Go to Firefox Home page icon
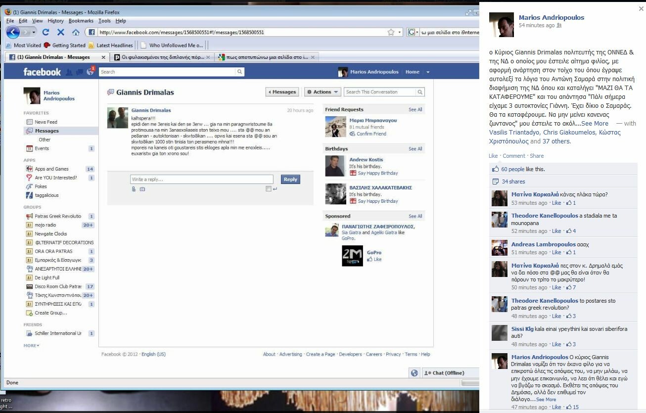This screenshot has width=646, height=413. [x=76, y=32]
